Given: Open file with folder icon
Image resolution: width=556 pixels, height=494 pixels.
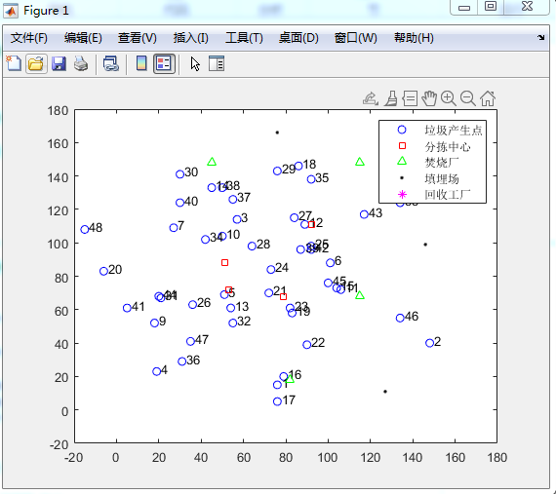Looking at the screenshot, I should pos(36,64).
